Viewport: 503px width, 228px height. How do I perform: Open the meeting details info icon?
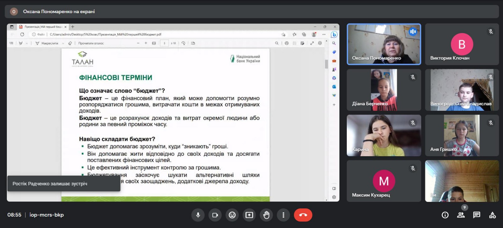coord(445,215)
